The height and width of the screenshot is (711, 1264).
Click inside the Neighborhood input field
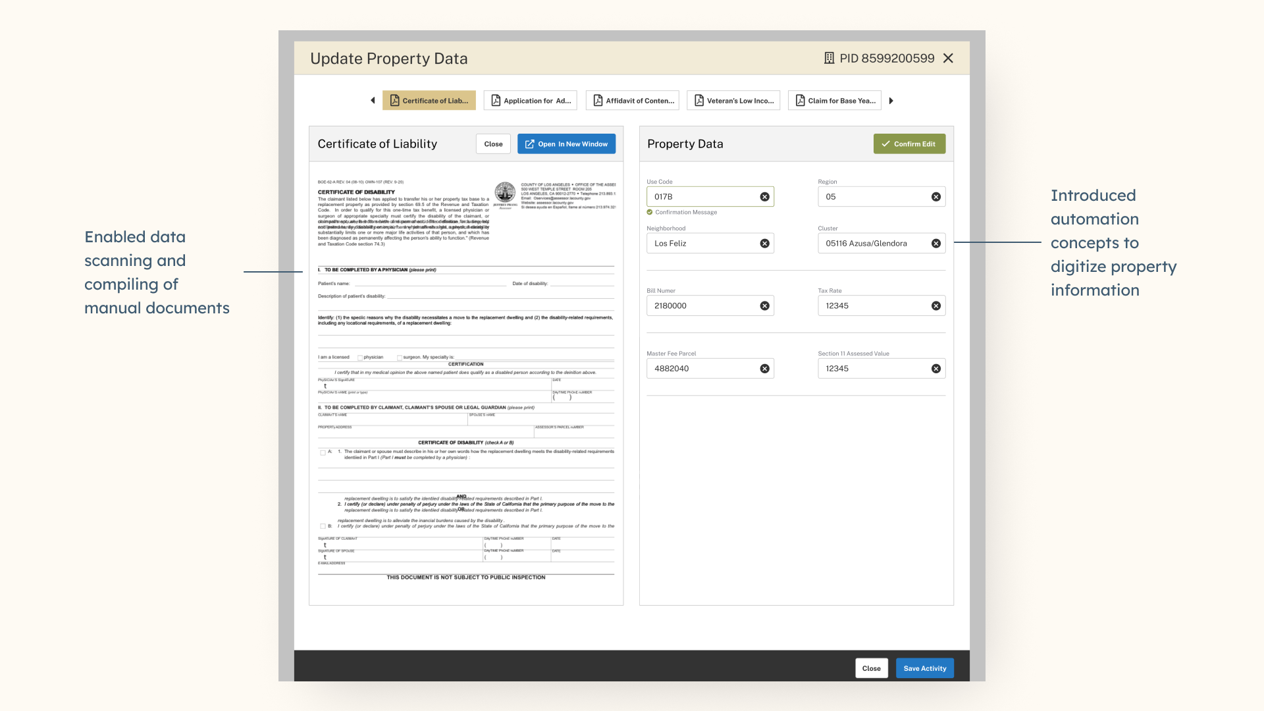701,244
